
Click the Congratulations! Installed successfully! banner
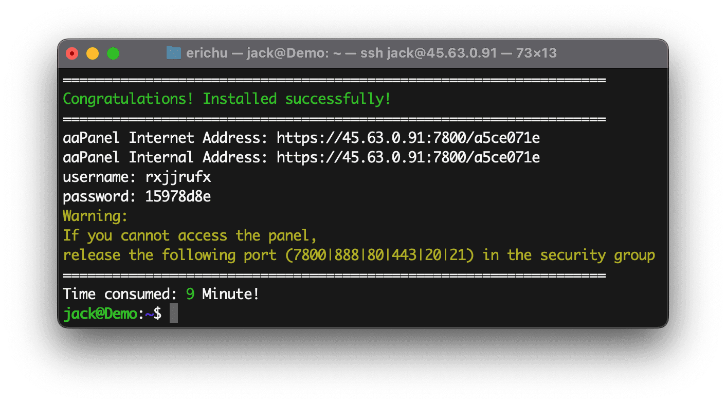(x=226, y=98)
